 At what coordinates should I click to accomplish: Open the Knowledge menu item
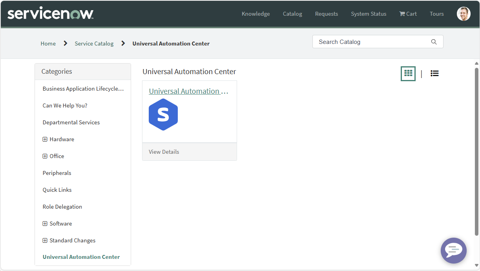click(x=256, y=14)
